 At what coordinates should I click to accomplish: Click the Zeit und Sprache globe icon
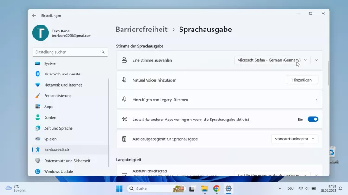click(38, 128)
